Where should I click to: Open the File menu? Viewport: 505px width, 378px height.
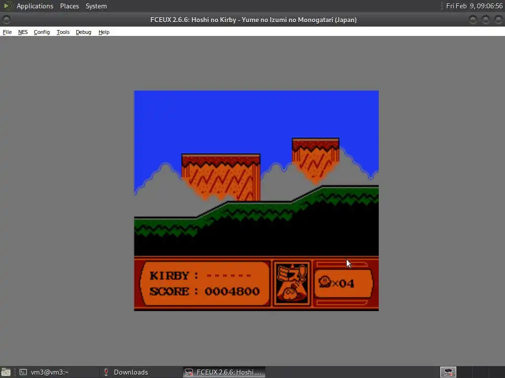[7, 32]
